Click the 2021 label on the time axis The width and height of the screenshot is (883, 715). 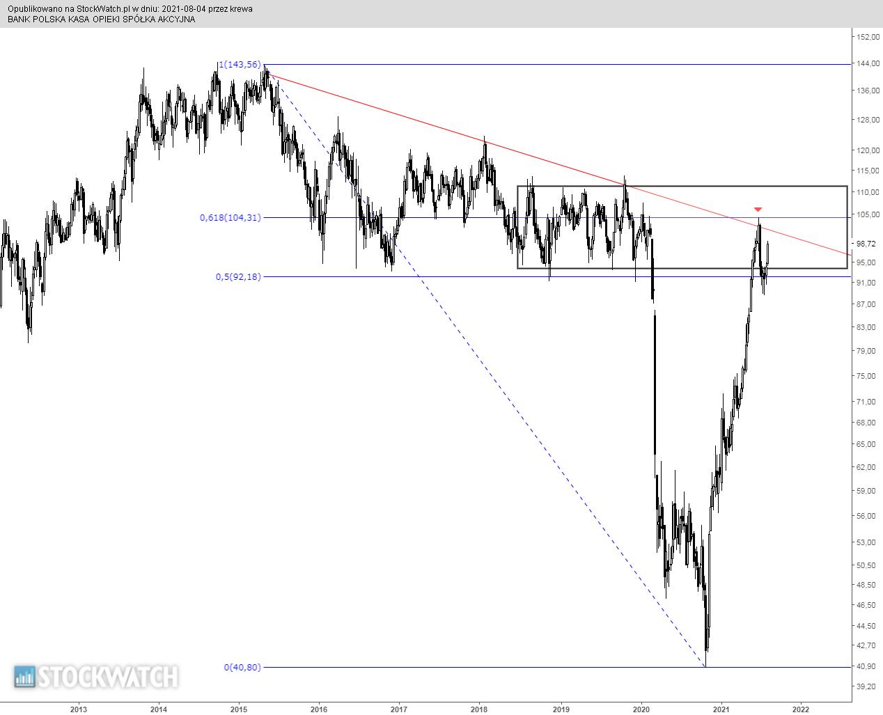[721, 709]
